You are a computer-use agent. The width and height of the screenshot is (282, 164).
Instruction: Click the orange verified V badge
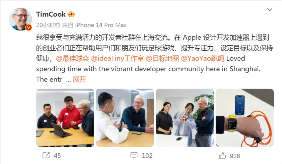[x=28, y=27]
